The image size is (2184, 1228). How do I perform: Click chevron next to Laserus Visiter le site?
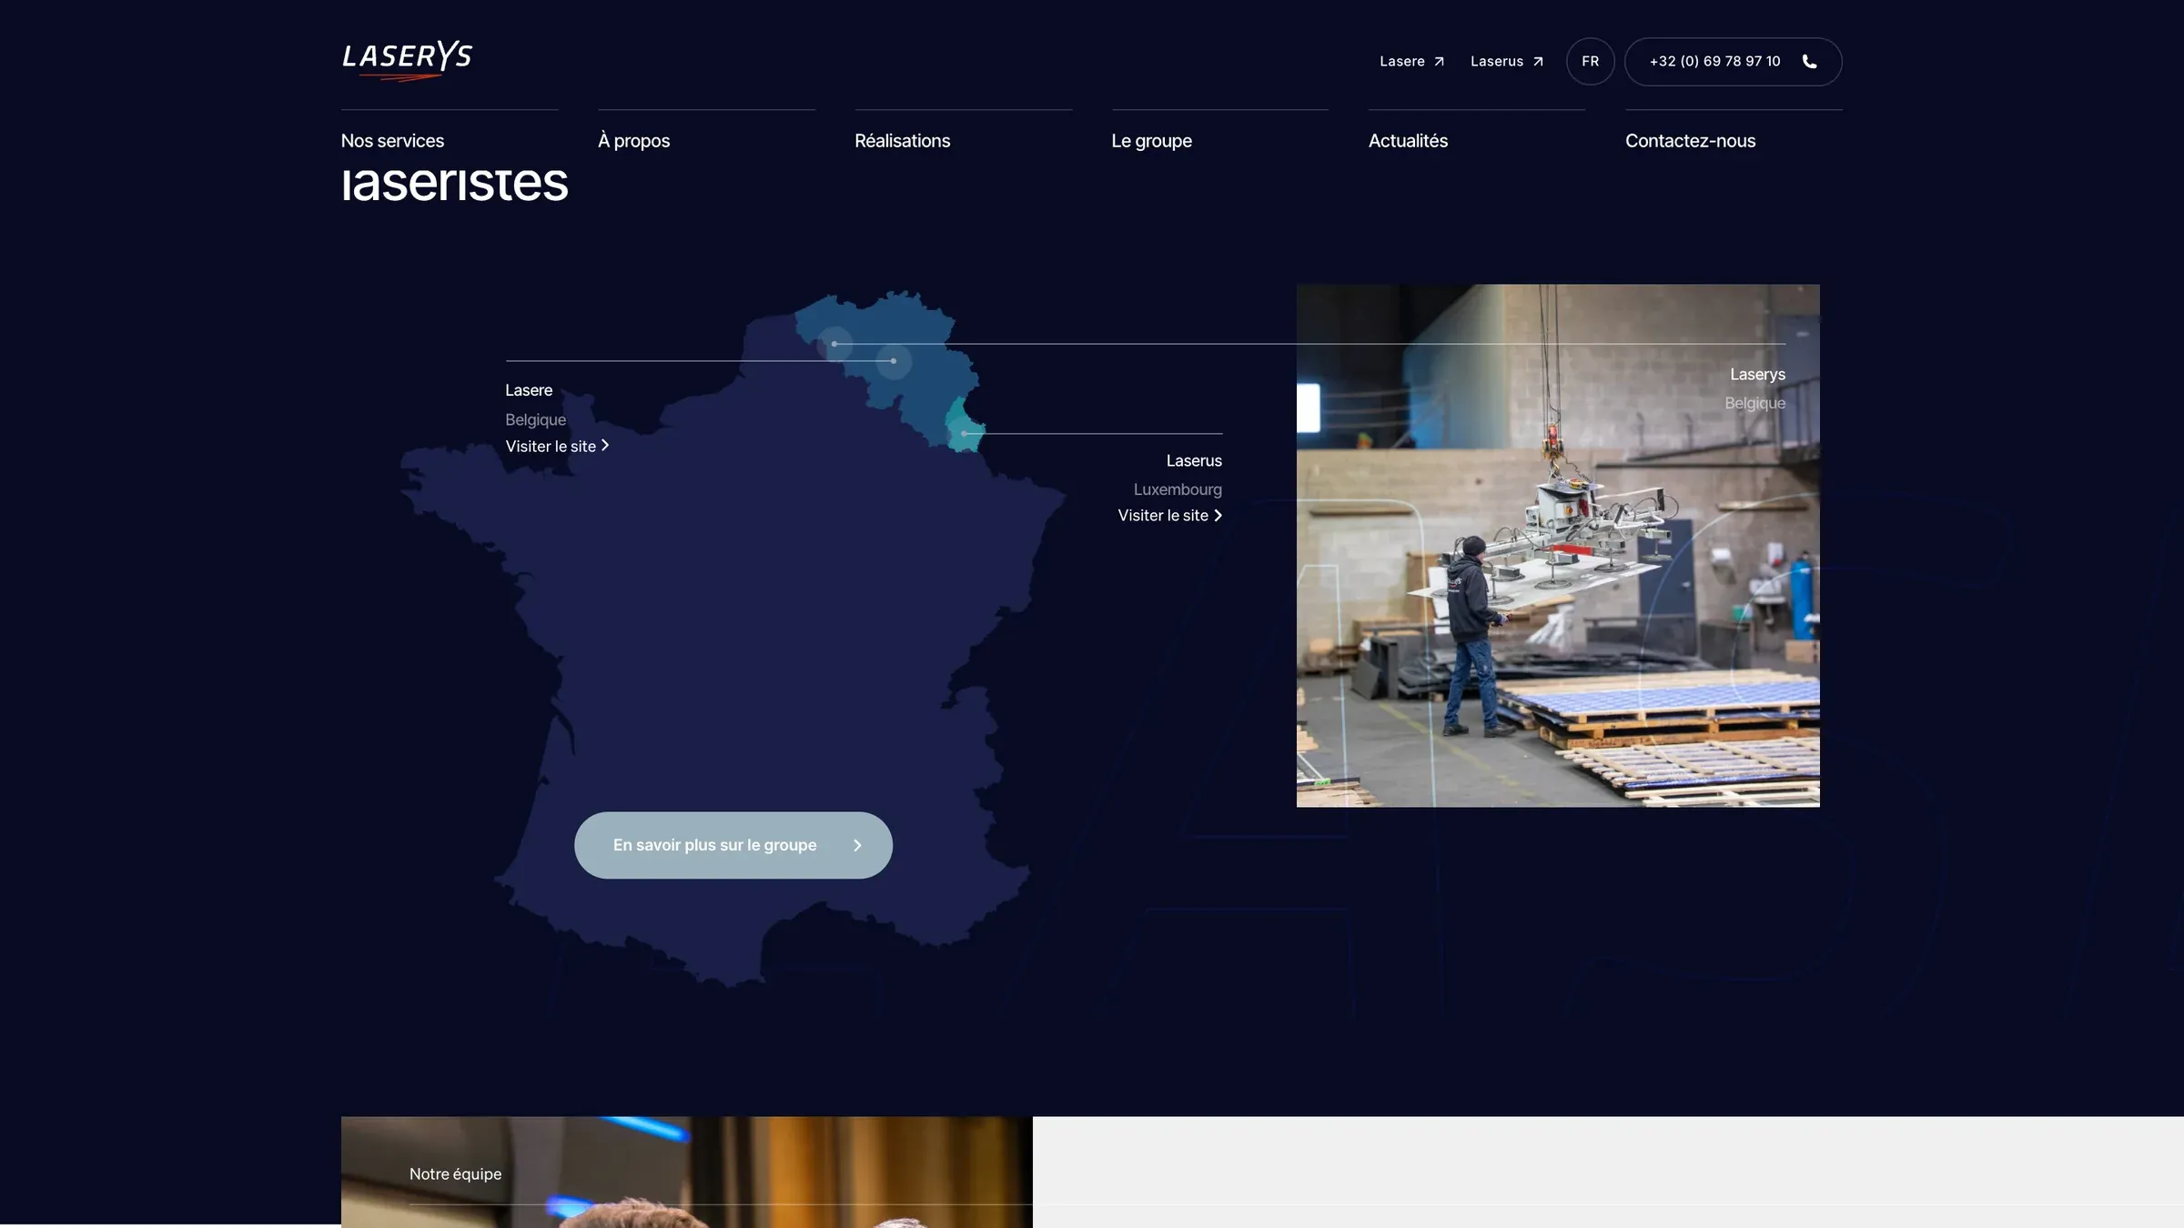[1218, 515]
